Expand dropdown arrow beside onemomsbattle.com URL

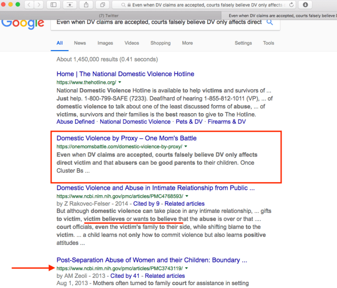pos(186,146)
